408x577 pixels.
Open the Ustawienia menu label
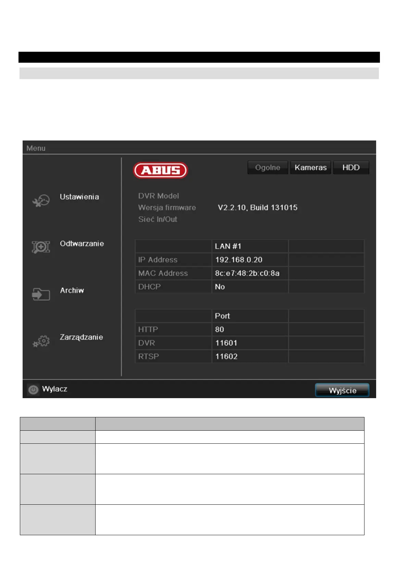[x=79, y=197]
